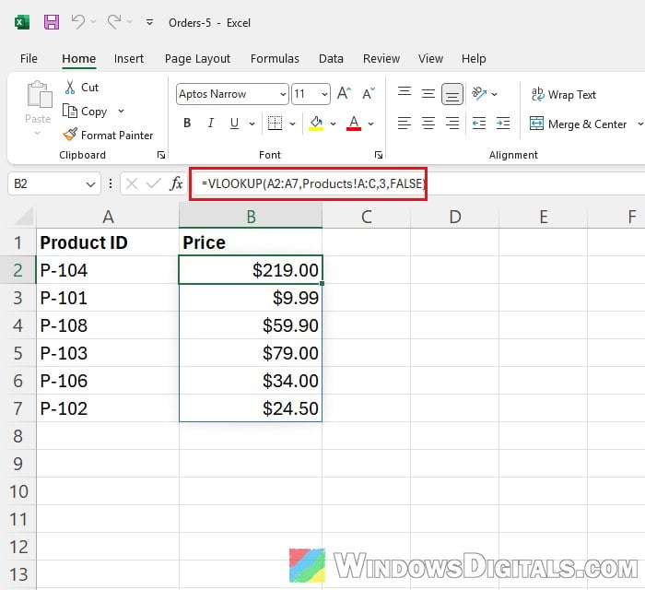The height and width of the screenshot is (590, 645).
Task: Open the Font settings dialog launcher
Action: (379, 155)
